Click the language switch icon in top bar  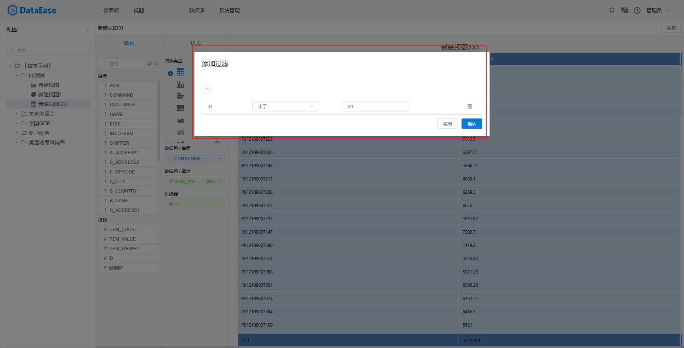[x=625, y=10]
